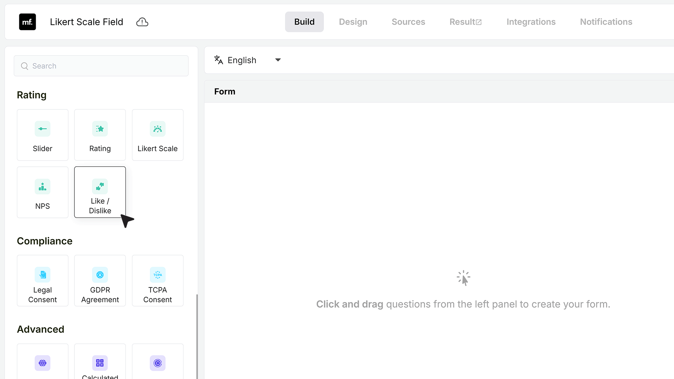Select the Likert Scale field icon
Screen dimensions: 674x379
158,129
